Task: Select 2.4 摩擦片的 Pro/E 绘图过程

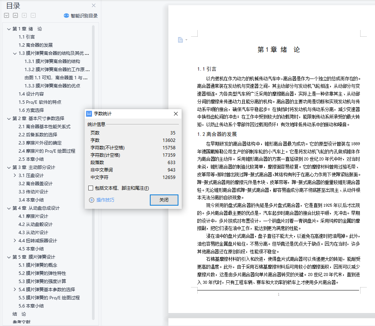Action: click(47, 151)
